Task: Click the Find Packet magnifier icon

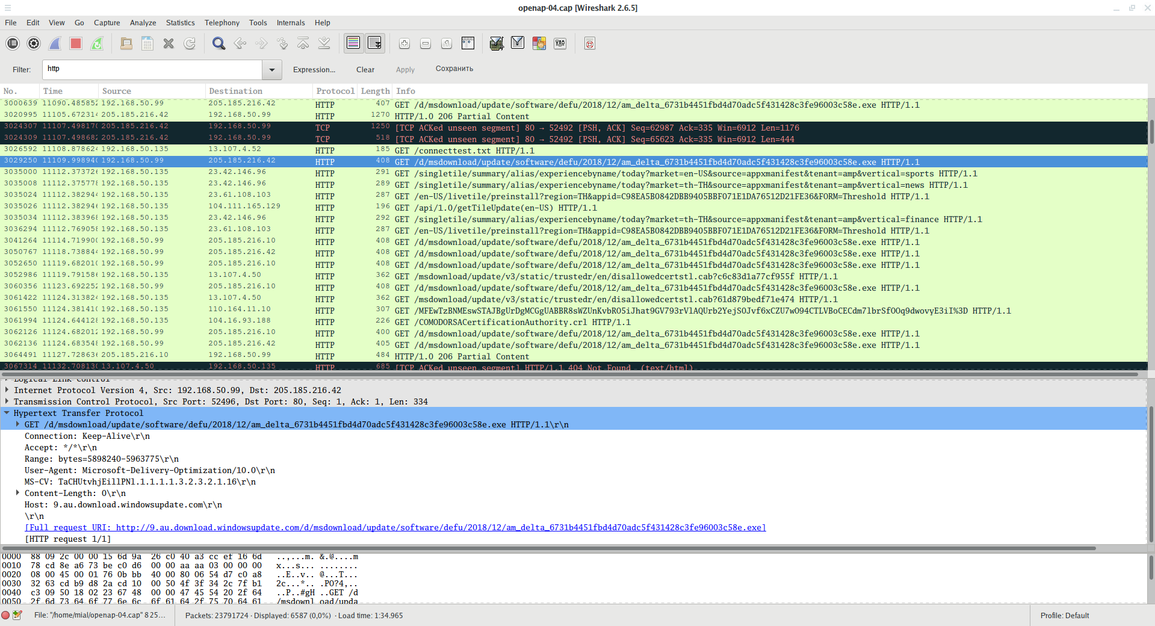Action: click(x=218, y=43)
